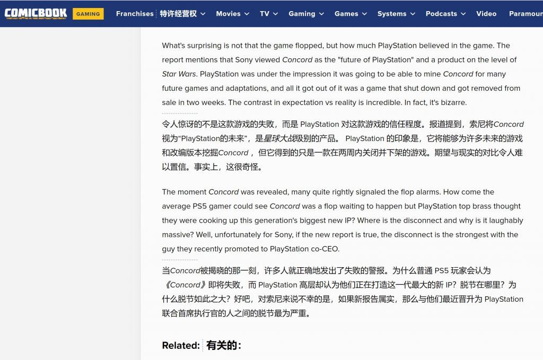Click the ComicBook logo

pos(36,13)
